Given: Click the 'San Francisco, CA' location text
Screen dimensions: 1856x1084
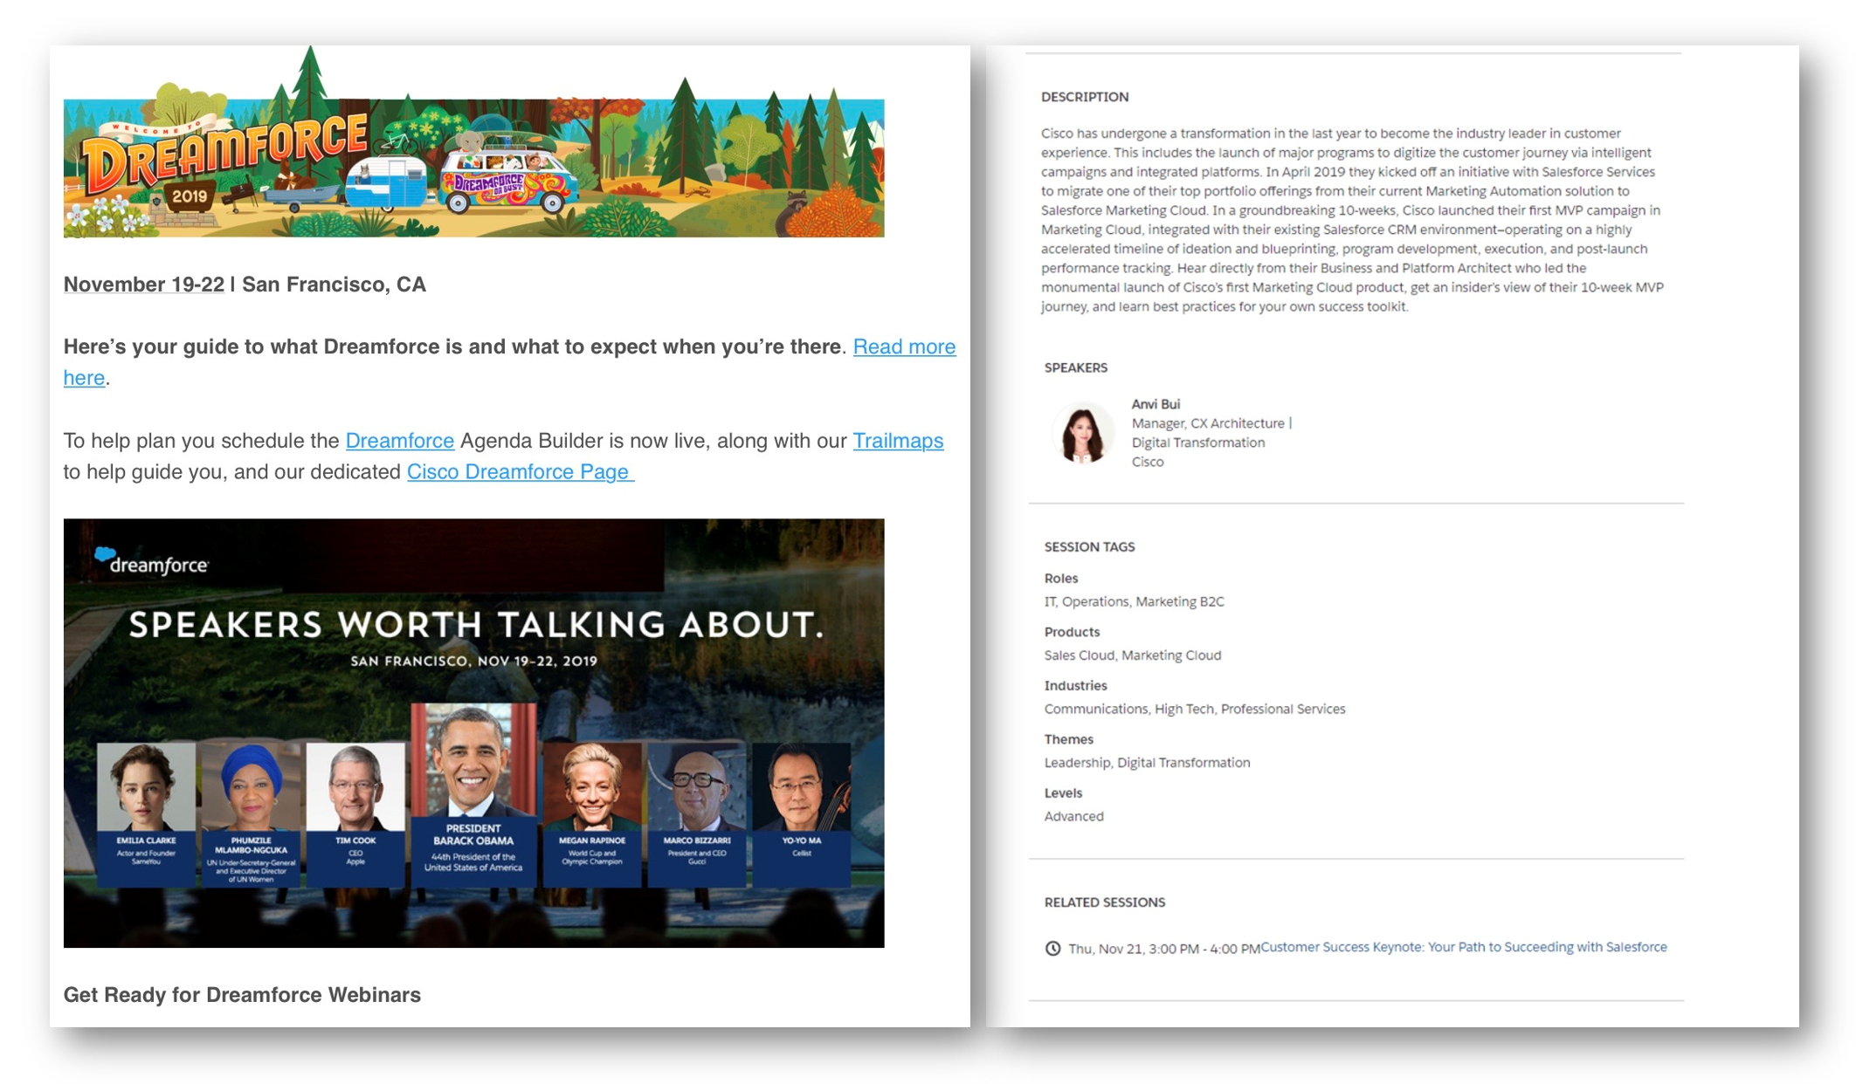Looking at the screenshot, I should pos(334,285).
